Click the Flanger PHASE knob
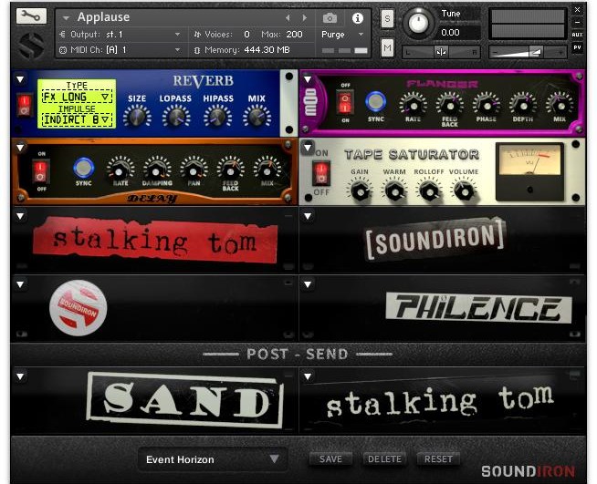Screen dimensions: 597x484 pyautogui.click(x=487, y=104)
